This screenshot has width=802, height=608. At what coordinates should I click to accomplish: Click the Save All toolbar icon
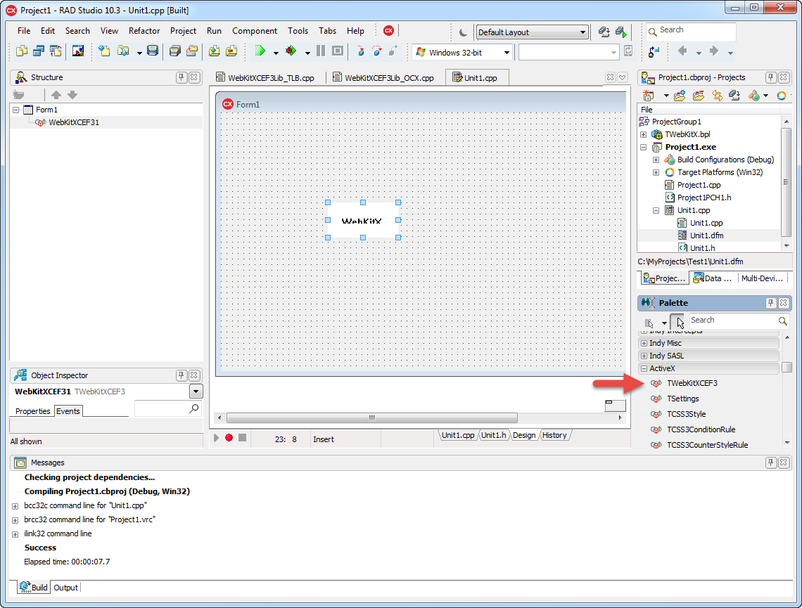(x=175, y=51)
